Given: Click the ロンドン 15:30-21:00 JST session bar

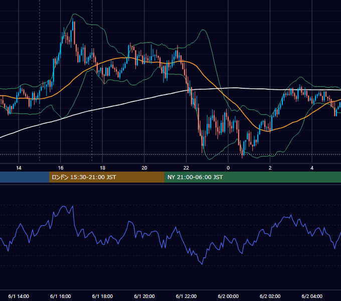Looking at the screenshot, I should 106,177.
